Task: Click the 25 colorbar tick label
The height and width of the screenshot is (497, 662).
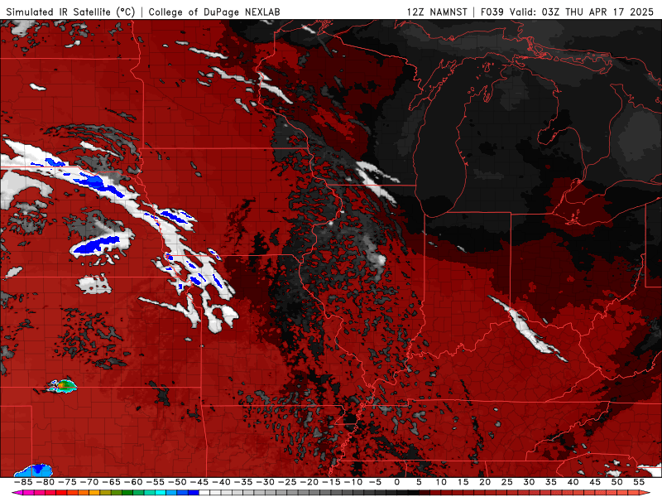Action: 507,482
